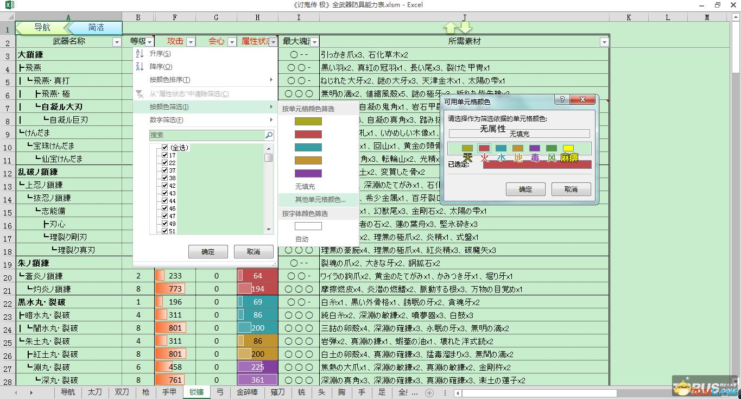Select 其他单元格颜色... option
This screenshot has width=741, height=399.
[x=319, y=200]
